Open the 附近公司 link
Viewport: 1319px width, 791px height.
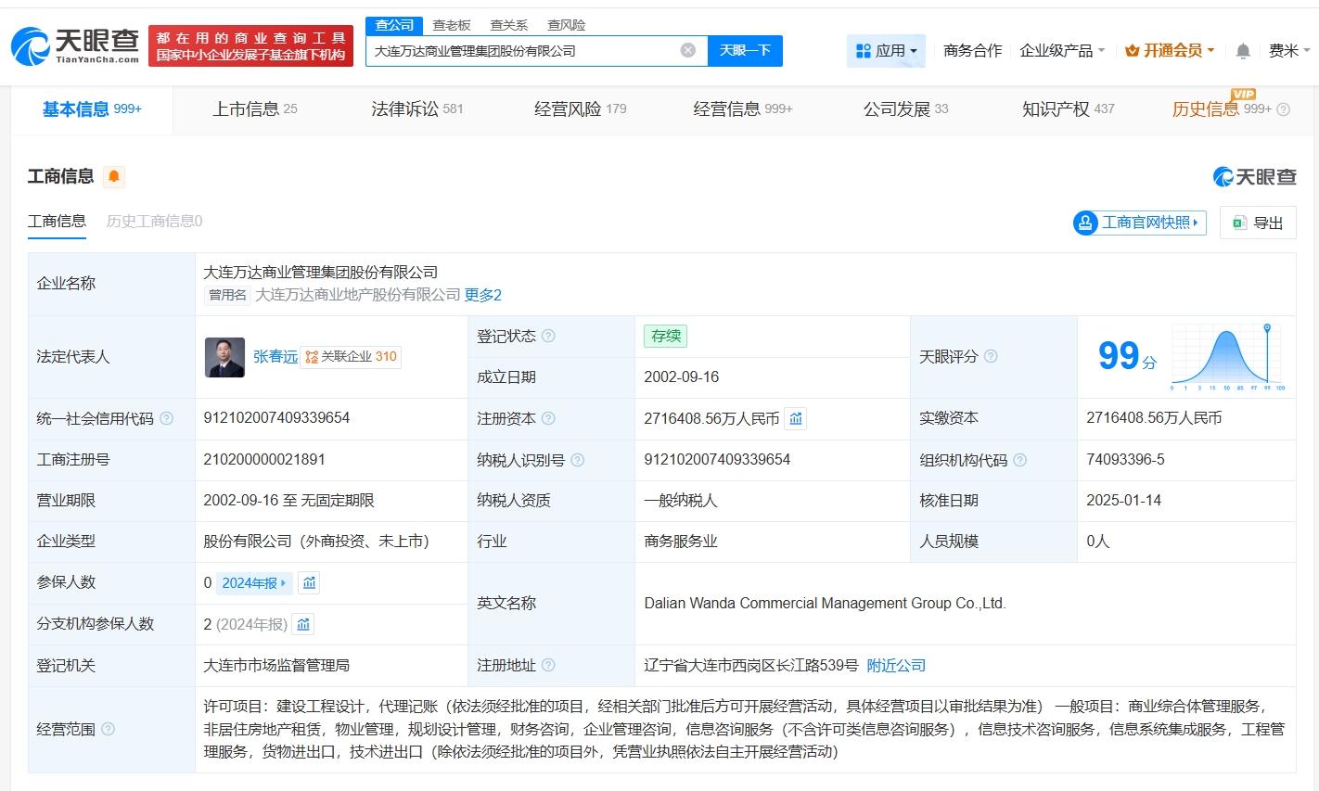pos(895,665)
